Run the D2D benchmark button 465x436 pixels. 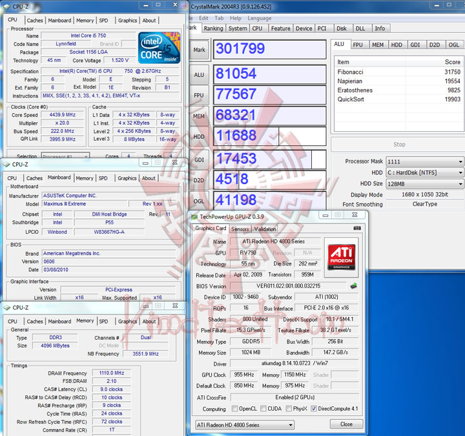pyautogui.click(x=199, y=180)
